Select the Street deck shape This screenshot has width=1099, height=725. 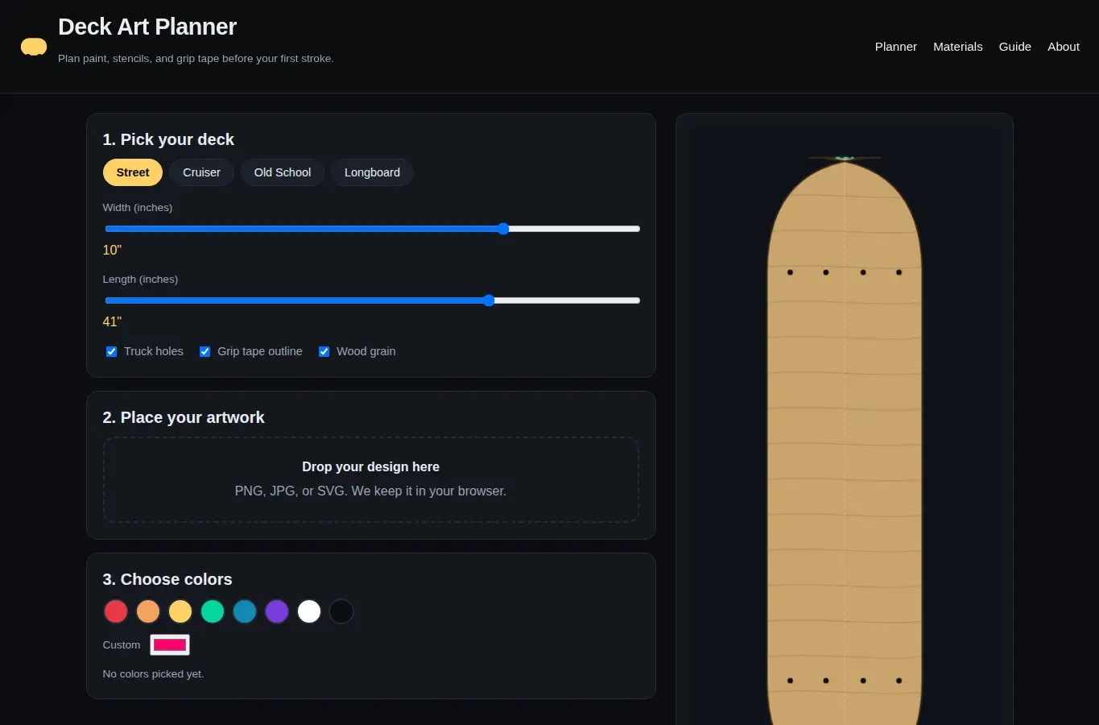click(x=133, y=172)
